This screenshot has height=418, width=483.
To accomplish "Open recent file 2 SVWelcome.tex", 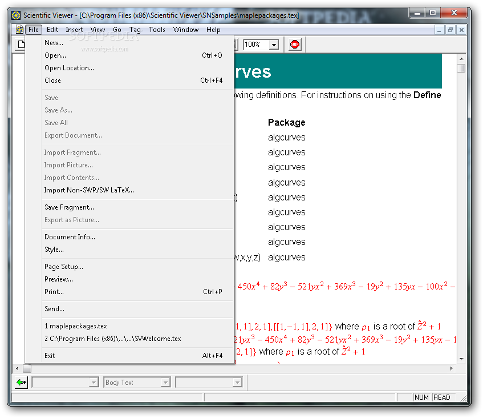I will (129, 339).
